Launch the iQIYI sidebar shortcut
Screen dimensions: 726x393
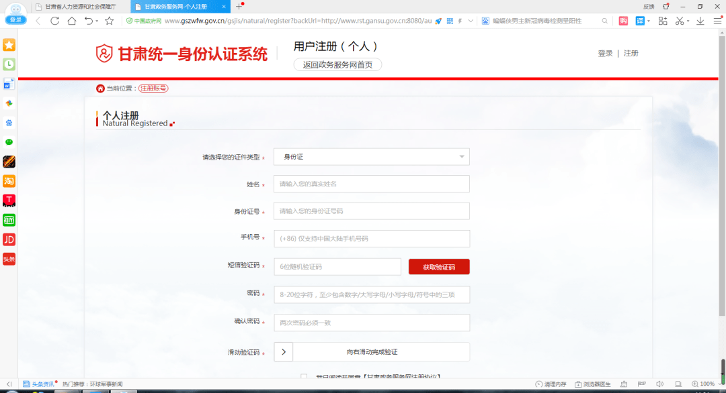click(x=9, y=220)
